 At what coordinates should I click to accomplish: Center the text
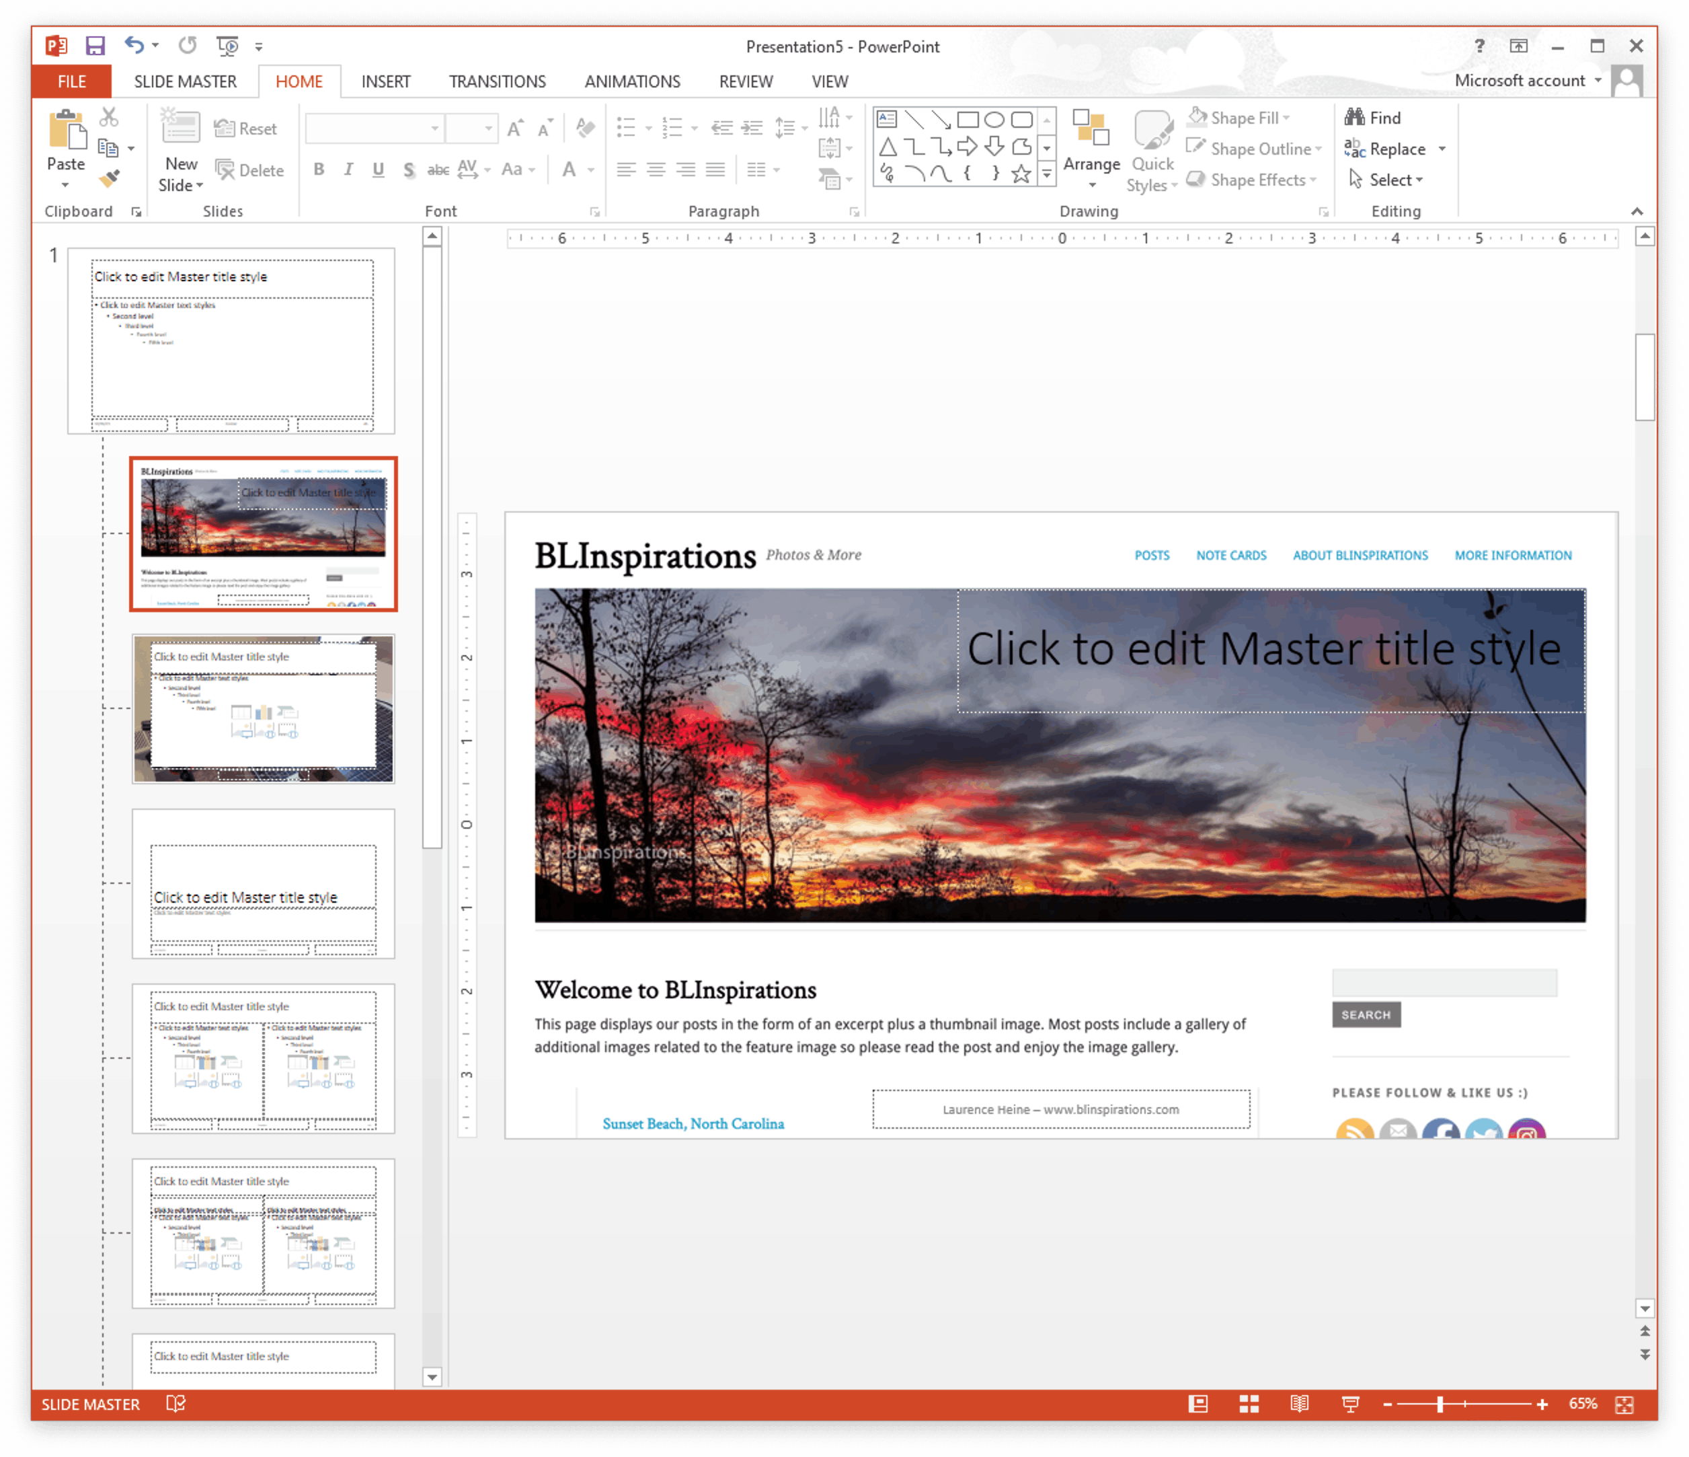[656, 170]
